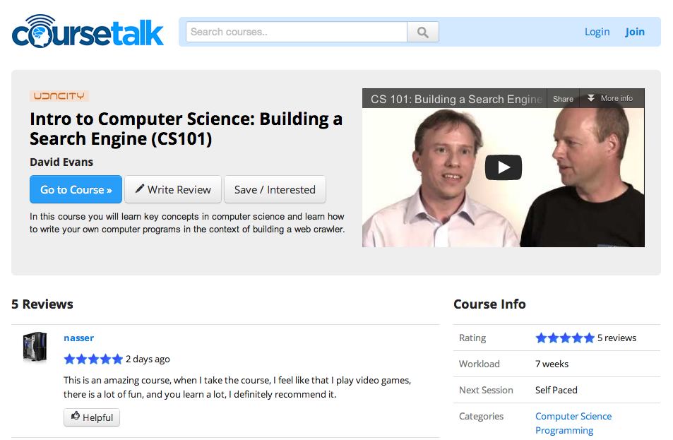Click the Save / Interested button

(275, 189)
